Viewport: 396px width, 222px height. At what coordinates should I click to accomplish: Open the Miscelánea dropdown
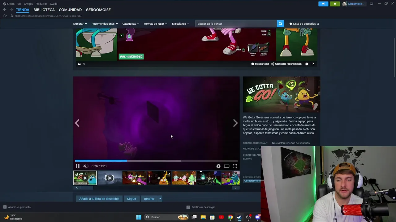coord(181,24)
